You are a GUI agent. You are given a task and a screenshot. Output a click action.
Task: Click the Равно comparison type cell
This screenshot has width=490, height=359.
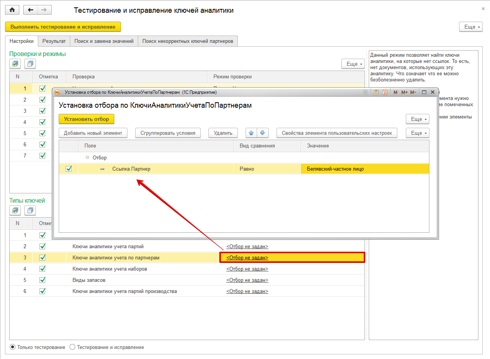click(267, 169)
